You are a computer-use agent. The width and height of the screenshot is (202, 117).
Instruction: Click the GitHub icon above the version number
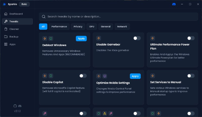coord(15,106)
